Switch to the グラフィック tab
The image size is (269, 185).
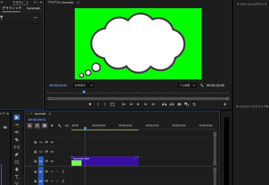(x=12, y=8)
